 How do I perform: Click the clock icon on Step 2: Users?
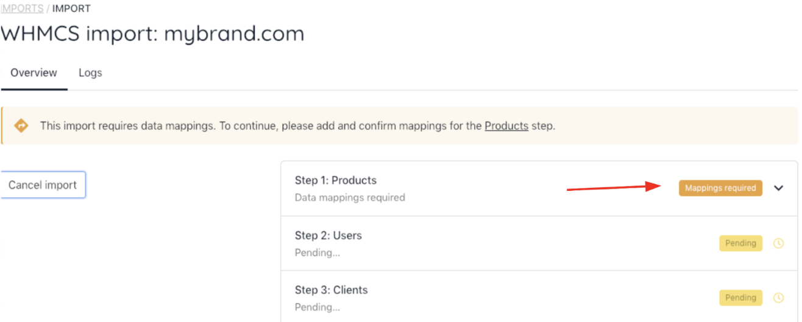pos(778,243)
